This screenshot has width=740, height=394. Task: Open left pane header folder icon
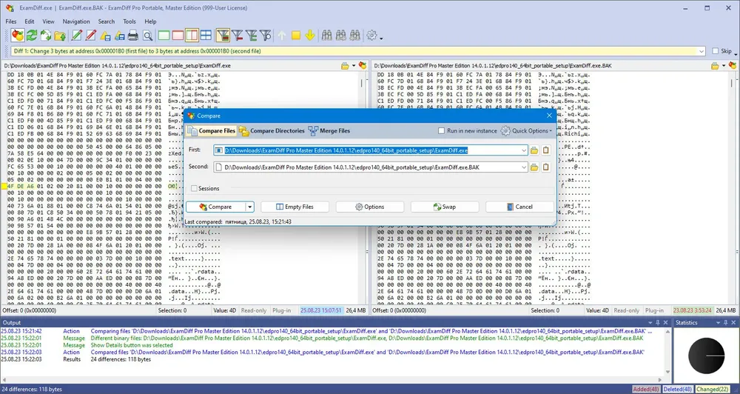345,66
